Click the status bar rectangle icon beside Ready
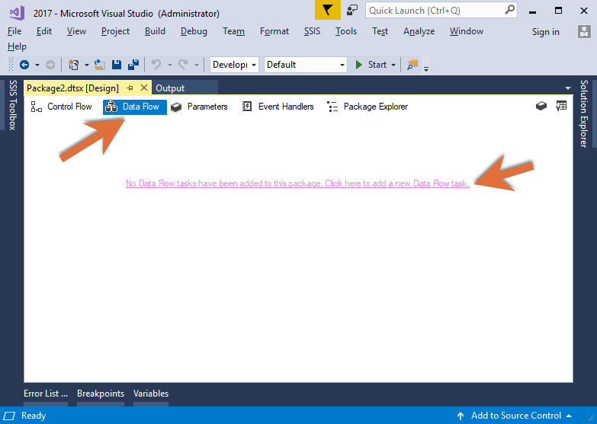The width and height of the screenshot is (597, 424). 9,416
